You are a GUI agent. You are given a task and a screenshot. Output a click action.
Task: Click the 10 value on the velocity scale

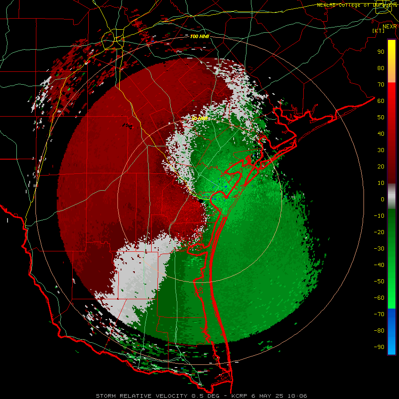point(381,183)
